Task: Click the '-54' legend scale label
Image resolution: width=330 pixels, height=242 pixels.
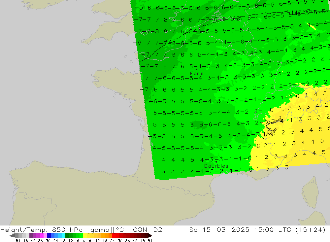Action: tap(16, 241)
